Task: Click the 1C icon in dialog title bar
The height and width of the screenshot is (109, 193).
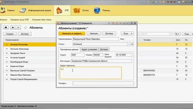Action: [58, 23]
